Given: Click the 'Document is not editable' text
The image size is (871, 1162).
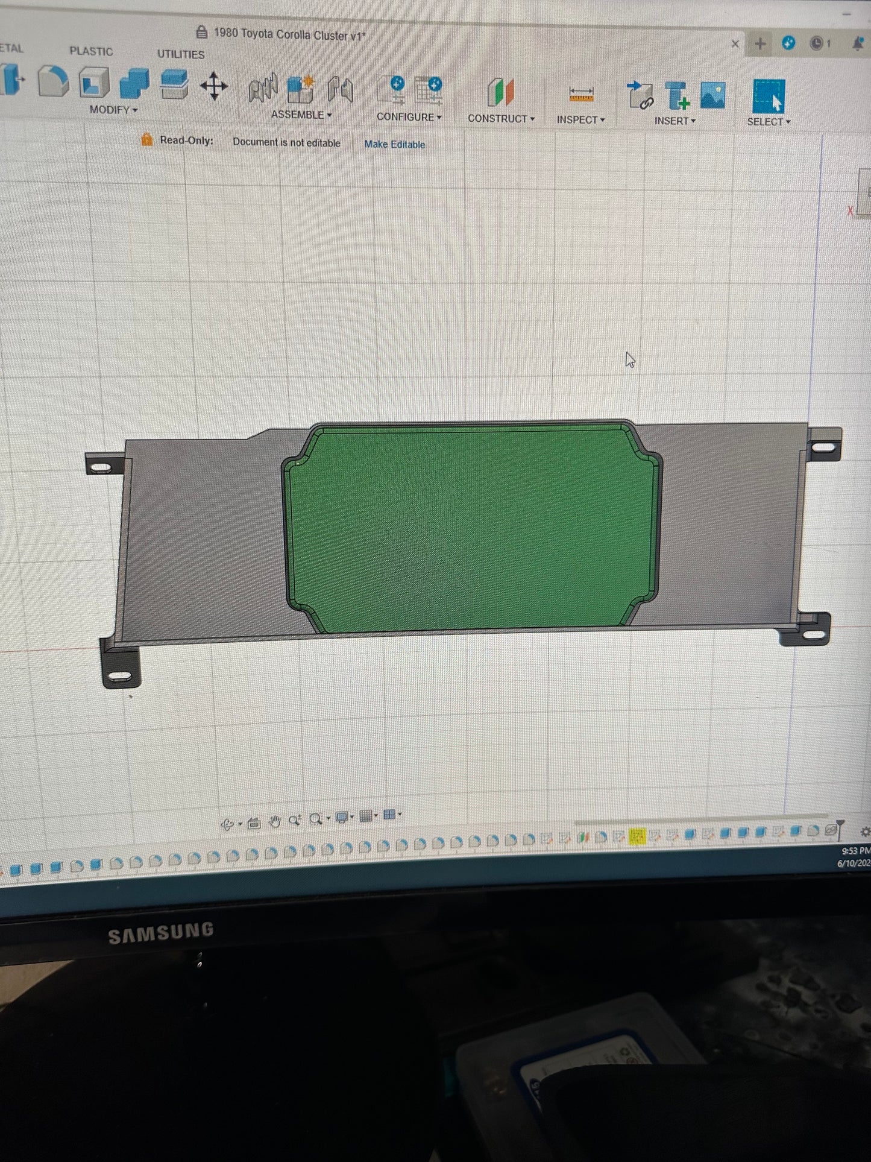Looking at the screenshot, I should pyautogui.click(x=286, y=142).
